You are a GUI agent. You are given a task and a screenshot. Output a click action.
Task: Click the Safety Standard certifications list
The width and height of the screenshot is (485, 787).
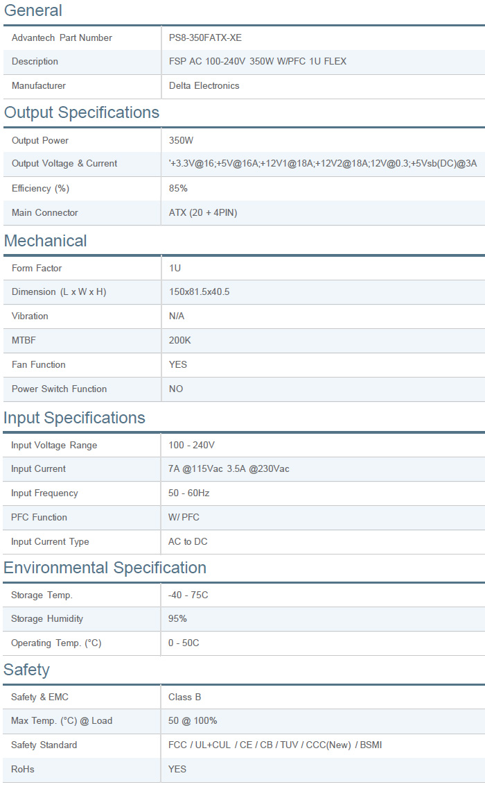274,745
